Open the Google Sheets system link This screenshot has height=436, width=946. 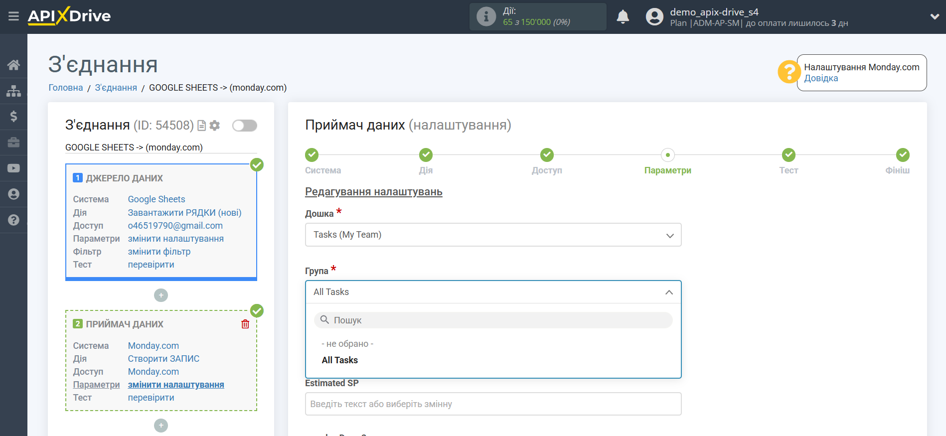(x=157, y=199)
